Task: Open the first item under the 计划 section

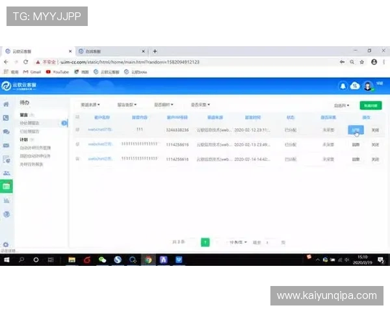Action: (x=35, y=148)
